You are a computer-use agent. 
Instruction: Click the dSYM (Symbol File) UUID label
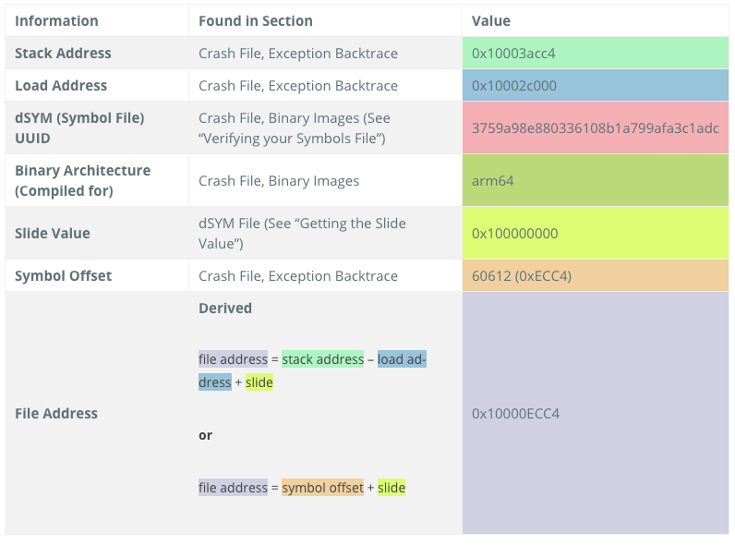tap(79, 128)
